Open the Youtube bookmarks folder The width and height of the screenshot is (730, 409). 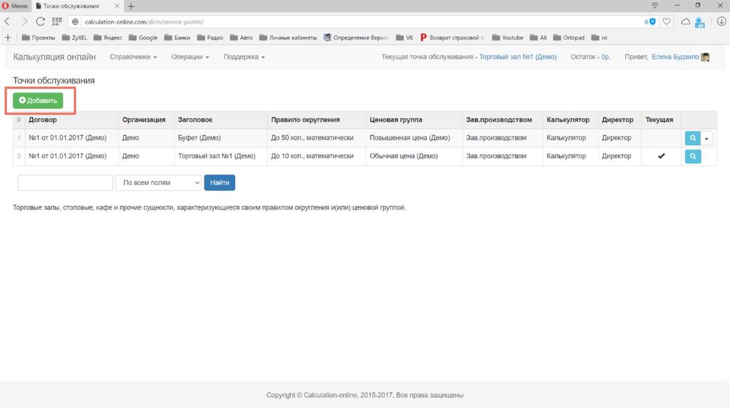508,37
